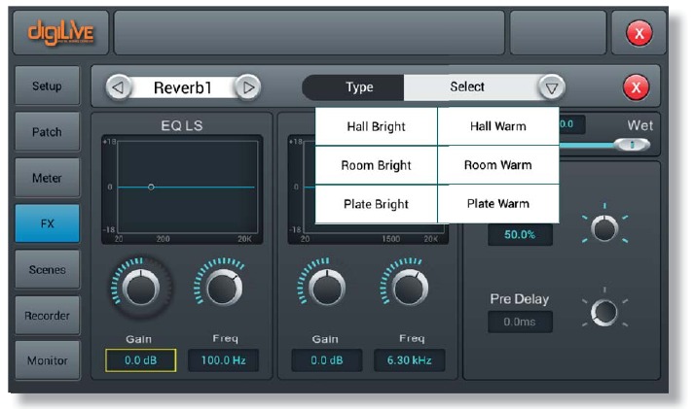Click the Pre Delay 0.0ms value field

pos(520,322)
